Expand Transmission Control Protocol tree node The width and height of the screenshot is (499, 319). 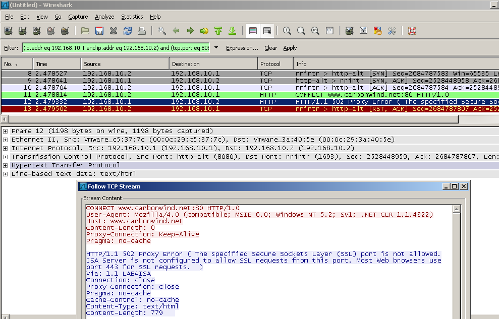tap(5, 157)
